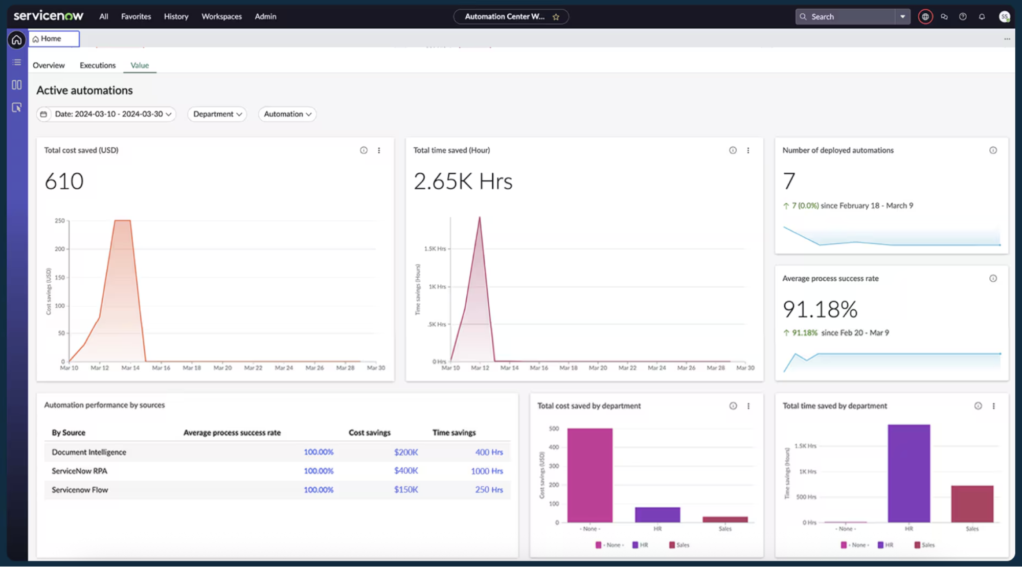Click the info icon on Average process success rate
This screenshot has width=1022, height=567.
993,278
